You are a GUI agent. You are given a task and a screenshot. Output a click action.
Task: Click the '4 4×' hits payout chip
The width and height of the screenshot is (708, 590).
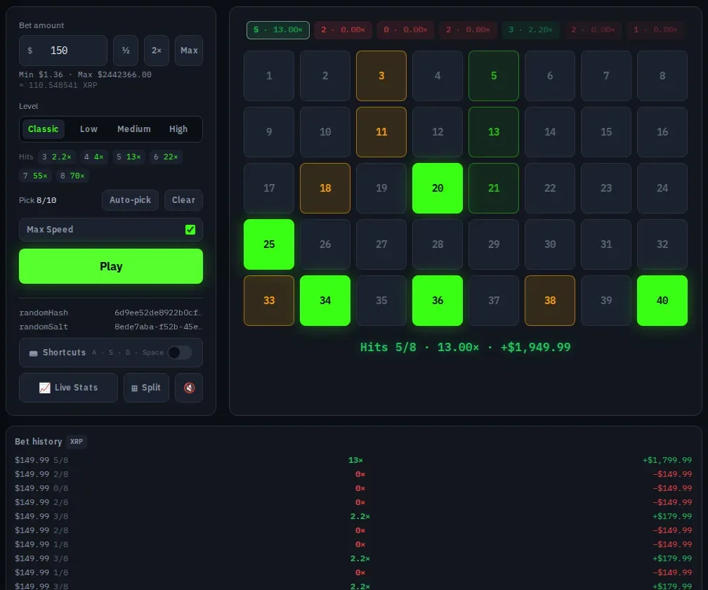94,157
